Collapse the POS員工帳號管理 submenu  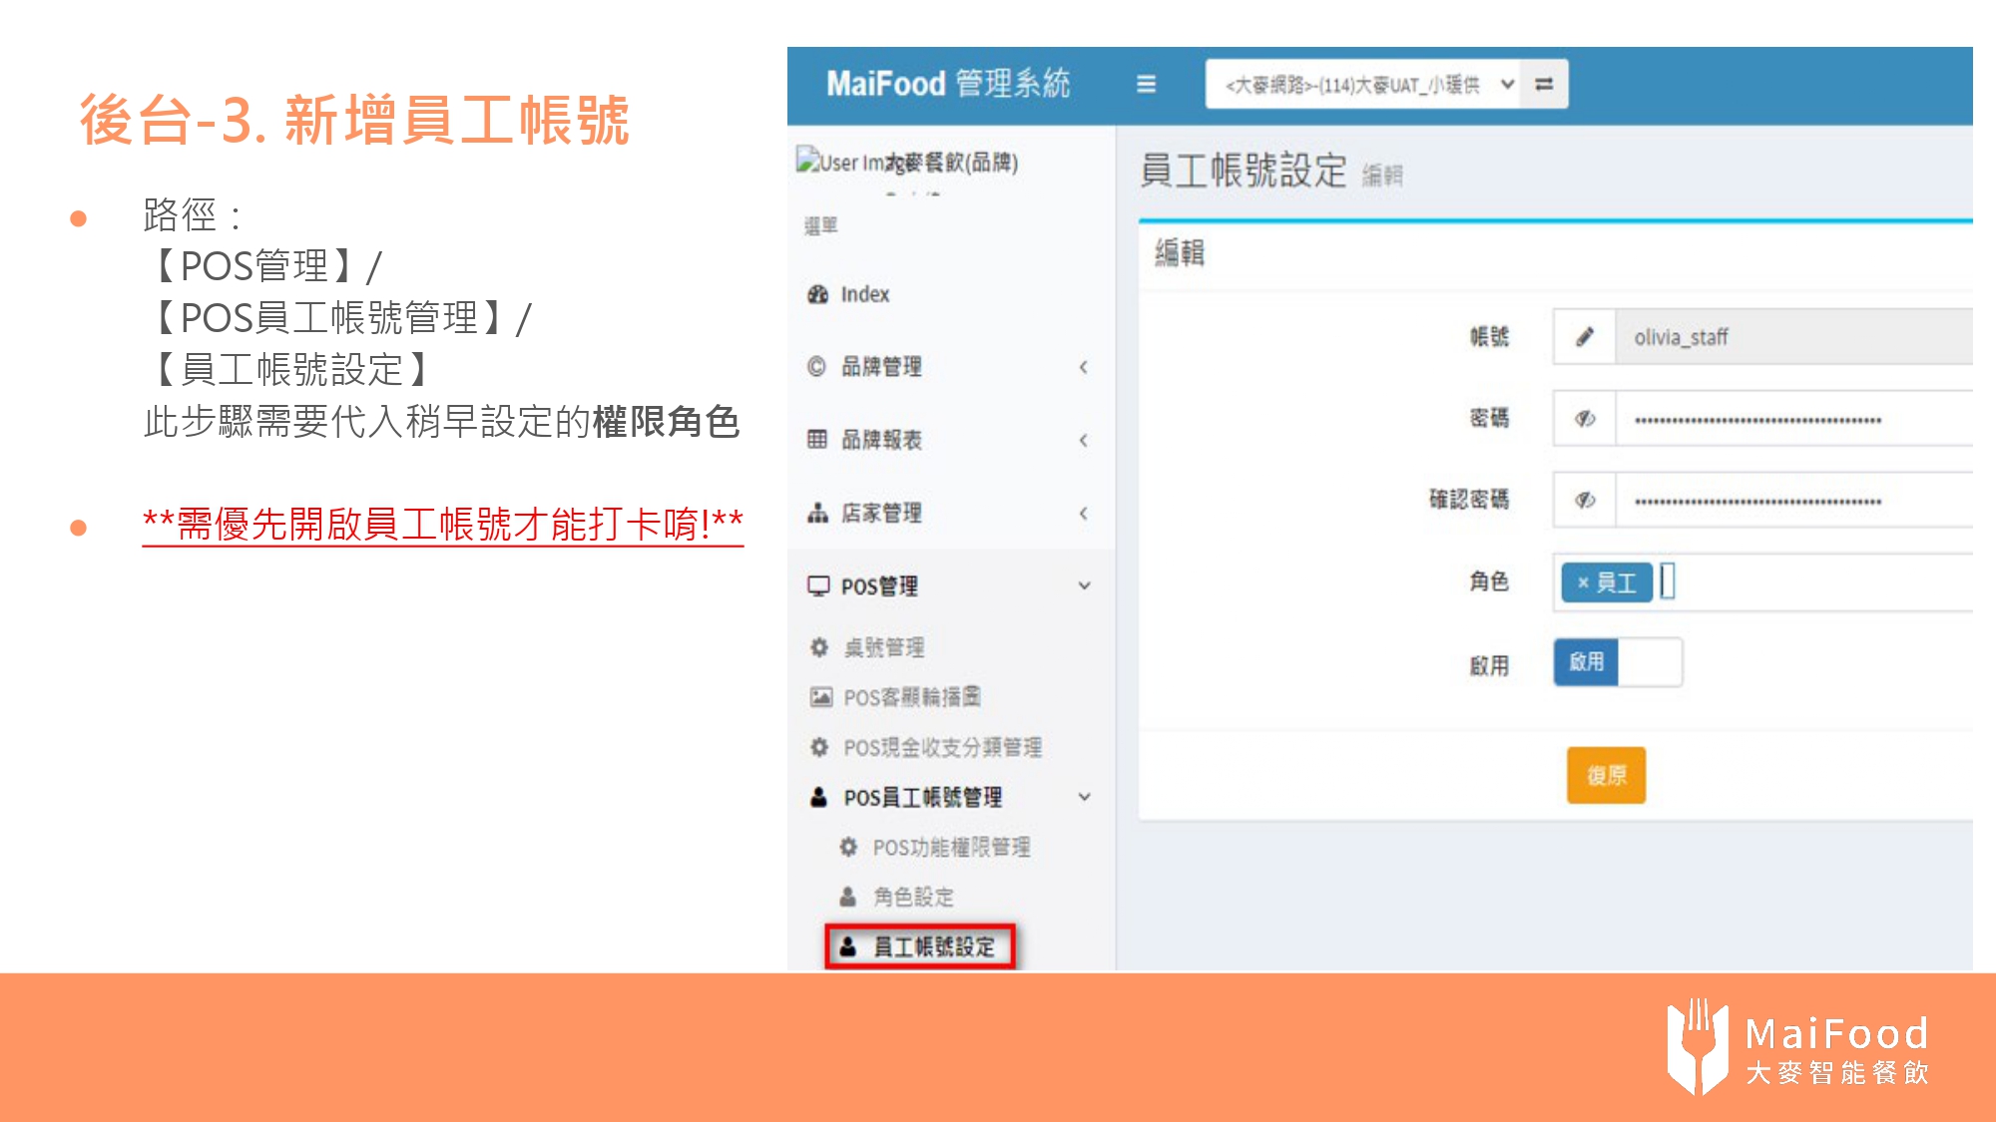[x=1084, y=797]
